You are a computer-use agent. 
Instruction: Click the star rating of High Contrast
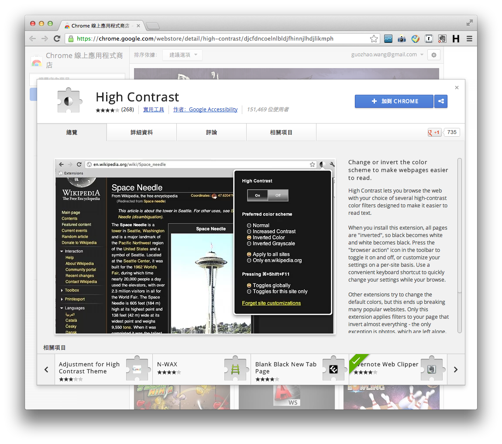pos(107,110)
